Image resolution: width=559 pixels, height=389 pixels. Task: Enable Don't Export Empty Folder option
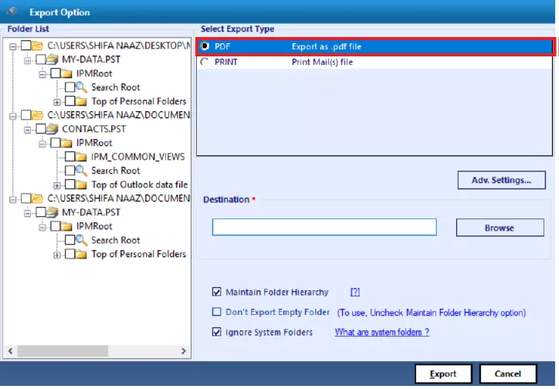coord(216,313)
